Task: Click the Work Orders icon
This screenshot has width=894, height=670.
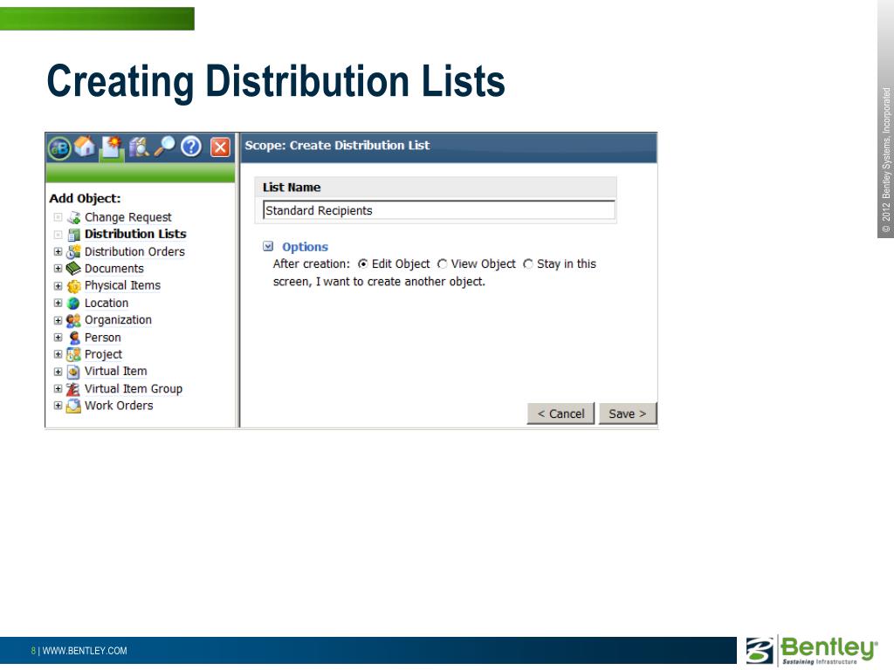Action: (x=73, y=407)
